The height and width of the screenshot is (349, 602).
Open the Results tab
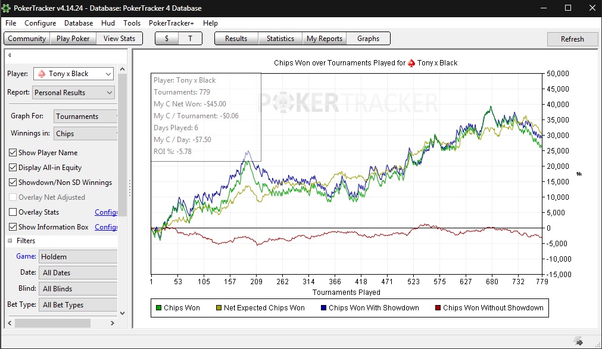[236, 39]
